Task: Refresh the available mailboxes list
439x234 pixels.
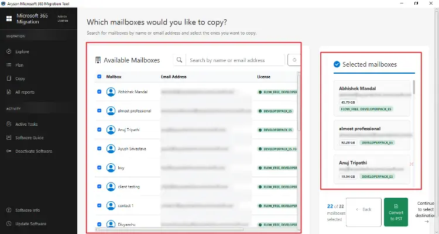Action: [294, 60]
